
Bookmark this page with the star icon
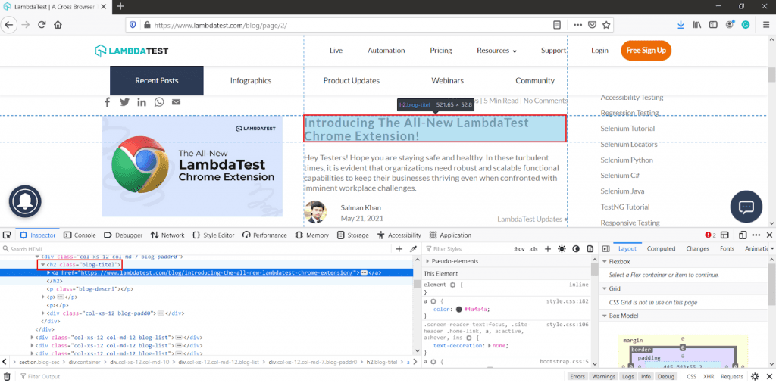tap(606, 24)
